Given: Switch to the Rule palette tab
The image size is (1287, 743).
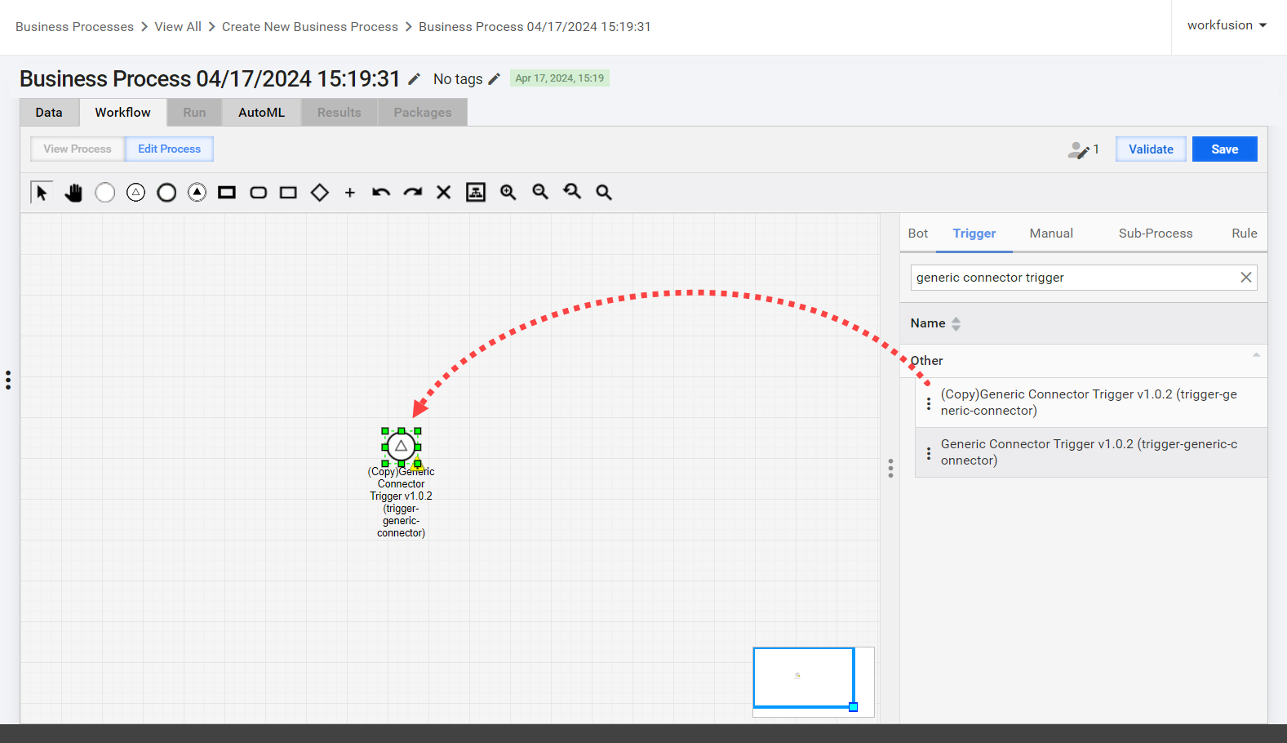Looking at the screenshot, I should pos(1244,234).
